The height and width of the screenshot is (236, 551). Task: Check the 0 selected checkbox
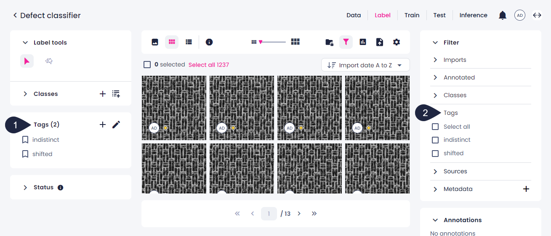coord(147,65)
